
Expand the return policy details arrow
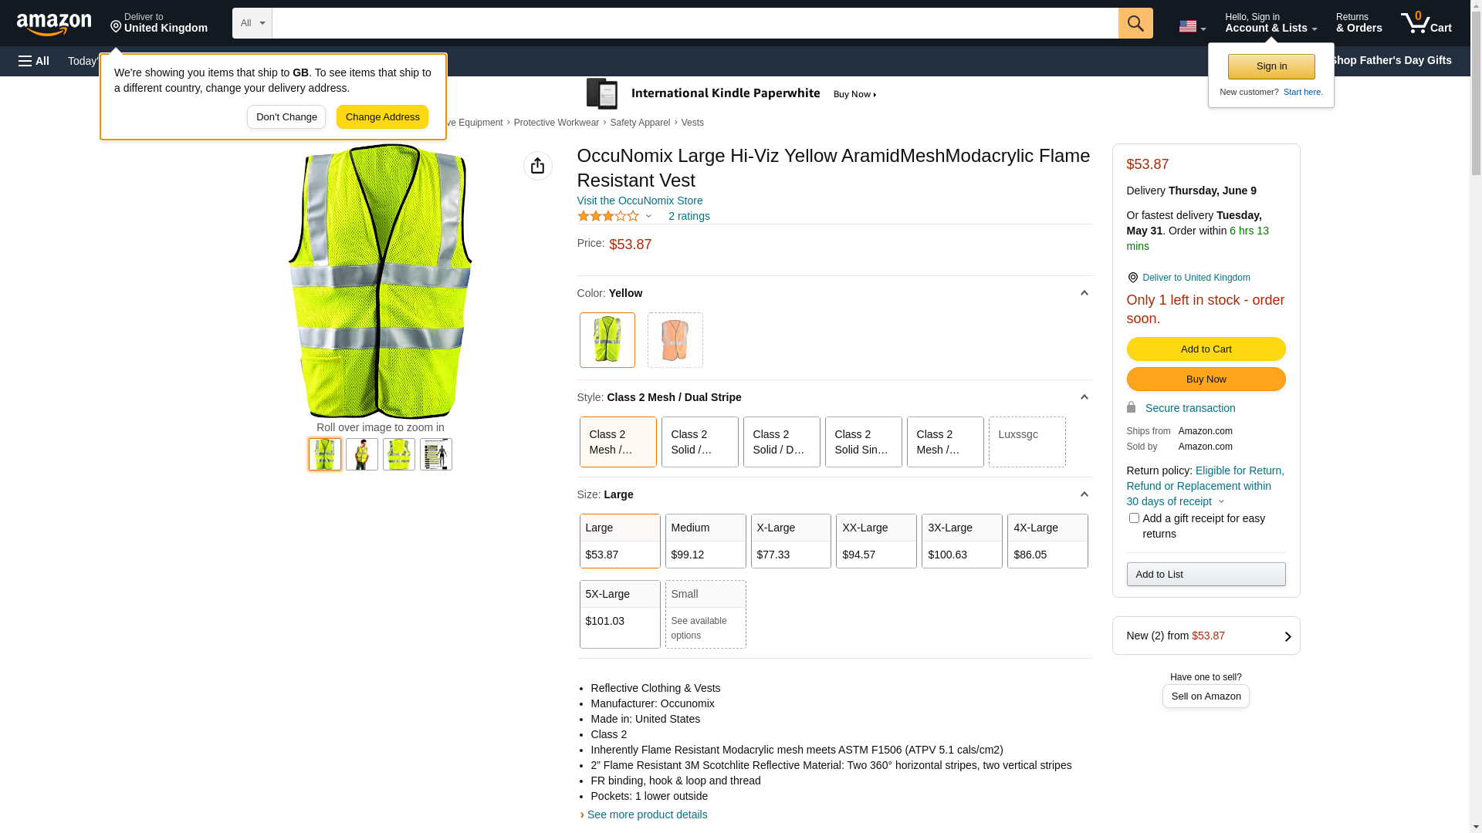pos(1221,502)
